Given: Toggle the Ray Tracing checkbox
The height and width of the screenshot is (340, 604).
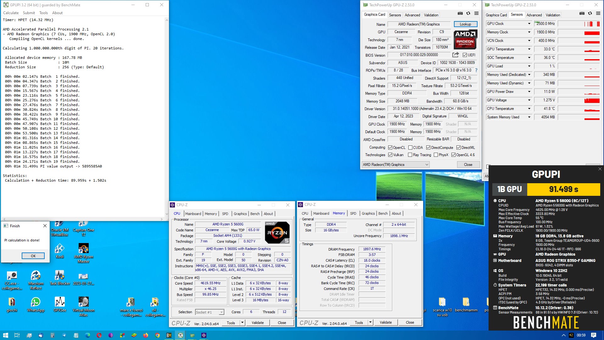Looking at the screenshot, I should coord(410,155).
